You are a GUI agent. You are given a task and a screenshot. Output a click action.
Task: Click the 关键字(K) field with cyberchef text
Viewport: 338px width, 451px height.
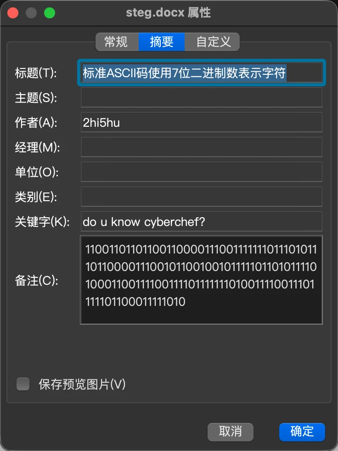(201, 221)
